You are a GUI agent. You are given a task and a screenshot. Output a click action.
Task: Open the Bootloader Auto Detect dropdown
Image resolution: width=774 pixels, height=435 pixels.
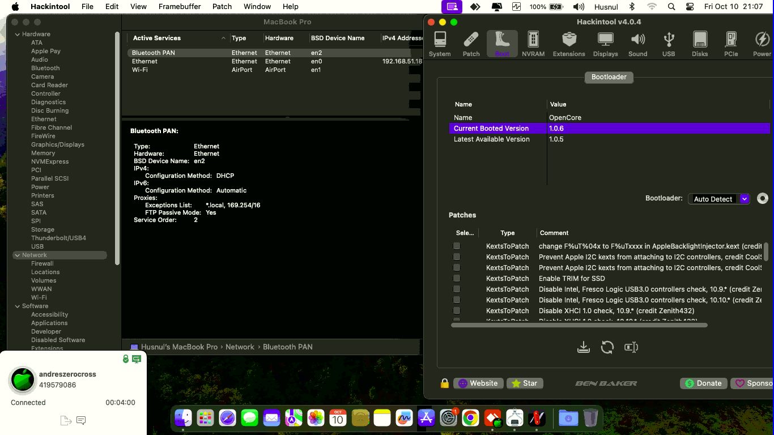tap(719, 199)
